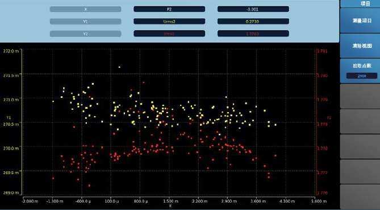Click the X axis label pill in the header
Image resolution: width=380 pixels, height=210 pixels.
[x=85, y=9]
